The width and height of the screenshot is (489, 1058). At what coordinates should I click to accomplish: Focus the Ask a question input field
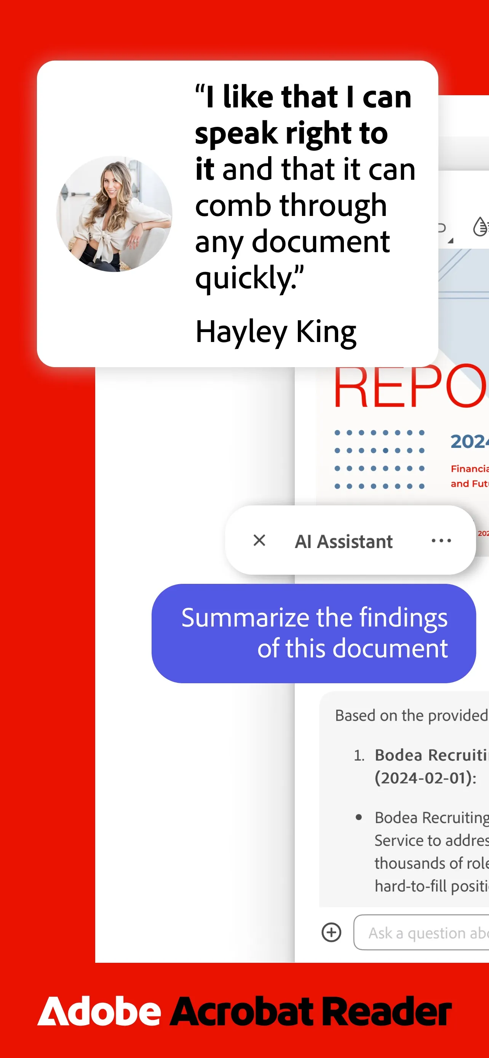pos(421,932)
